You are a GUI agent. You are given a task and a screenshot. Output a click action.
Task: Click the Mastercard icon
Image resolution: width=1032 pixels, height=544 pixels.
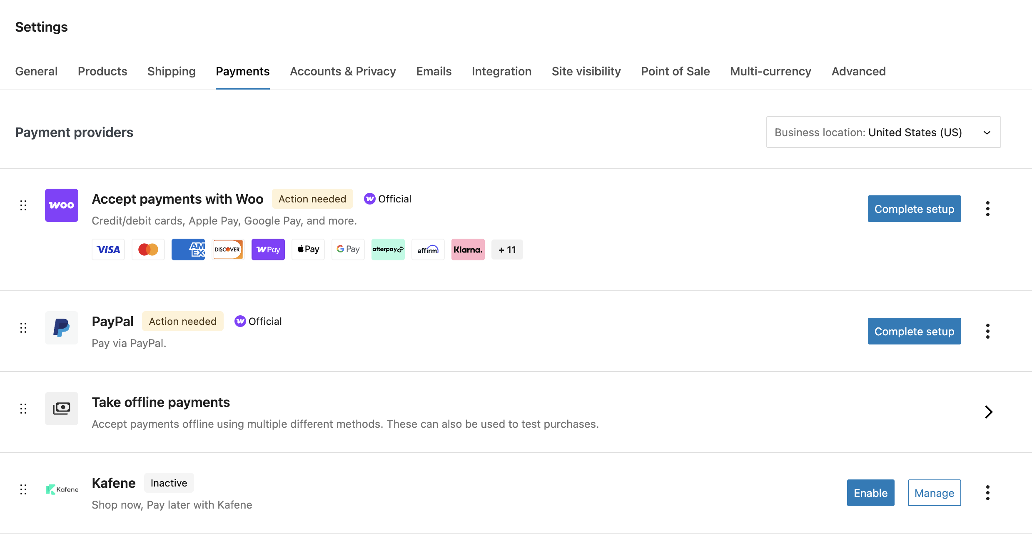tap(148, 250)
